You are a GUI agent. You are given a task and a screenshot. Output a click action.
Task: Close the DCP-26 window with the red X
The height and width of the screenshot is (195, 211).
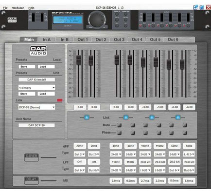[x=208, y=7]
